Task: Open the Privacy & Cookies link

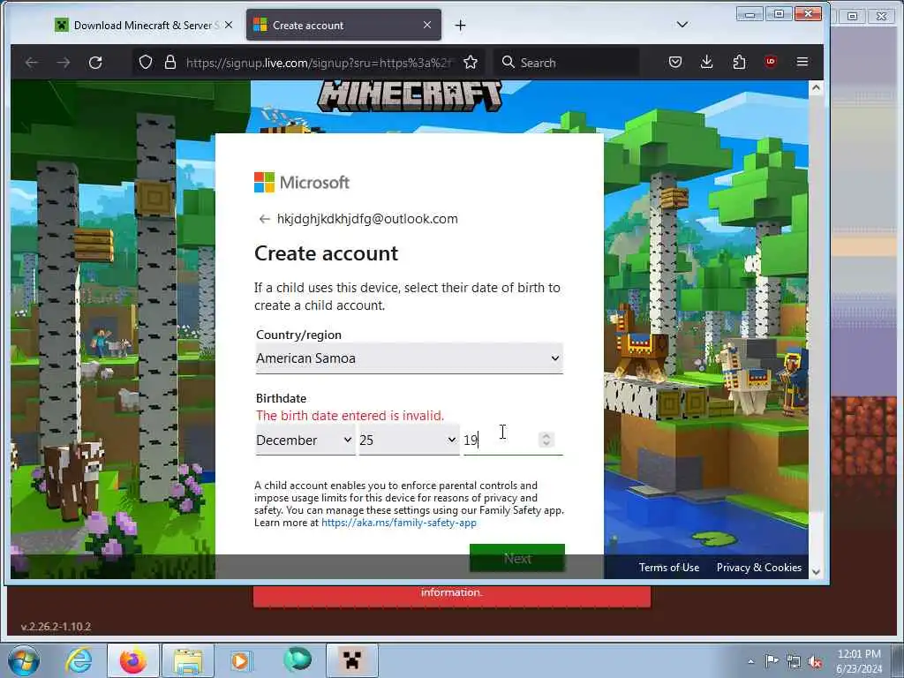Action: [x=758, y=568]
